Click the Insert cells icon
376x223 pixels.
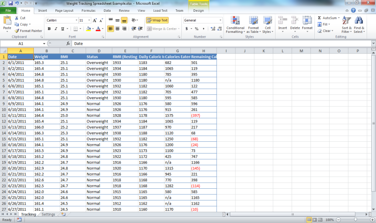(282, 20)
